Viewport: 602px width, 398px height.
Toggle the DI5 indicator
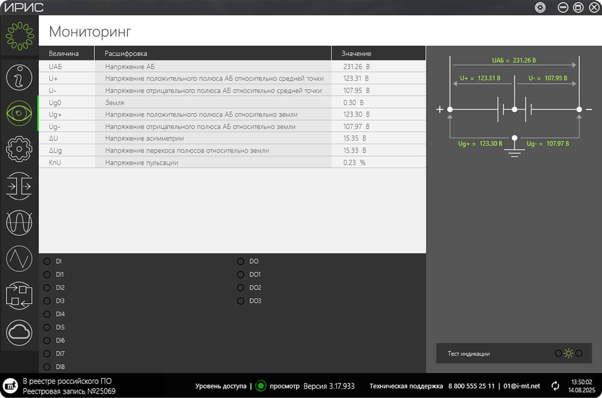coord(47,327)
